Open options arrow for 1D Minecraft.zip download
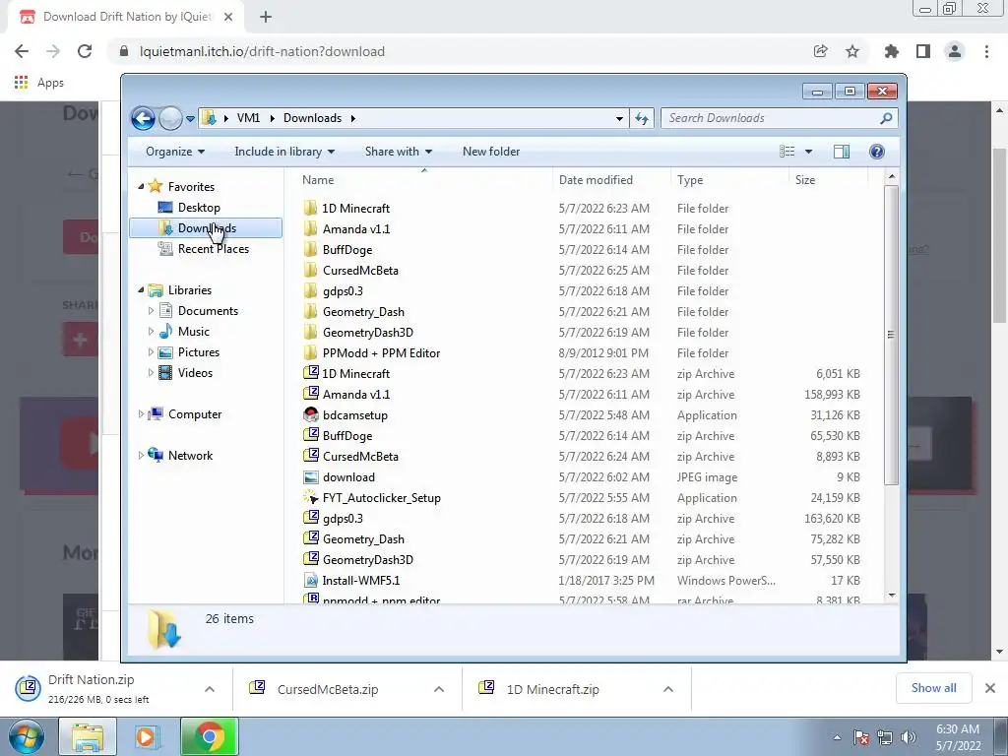This screenshot has height=756, width=1008. tap(668, 689)
